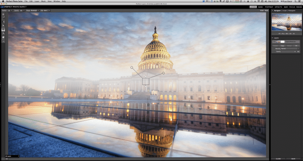Open the Mask menu
Viewport: 303px width, 161px height.
coord(43,1)
